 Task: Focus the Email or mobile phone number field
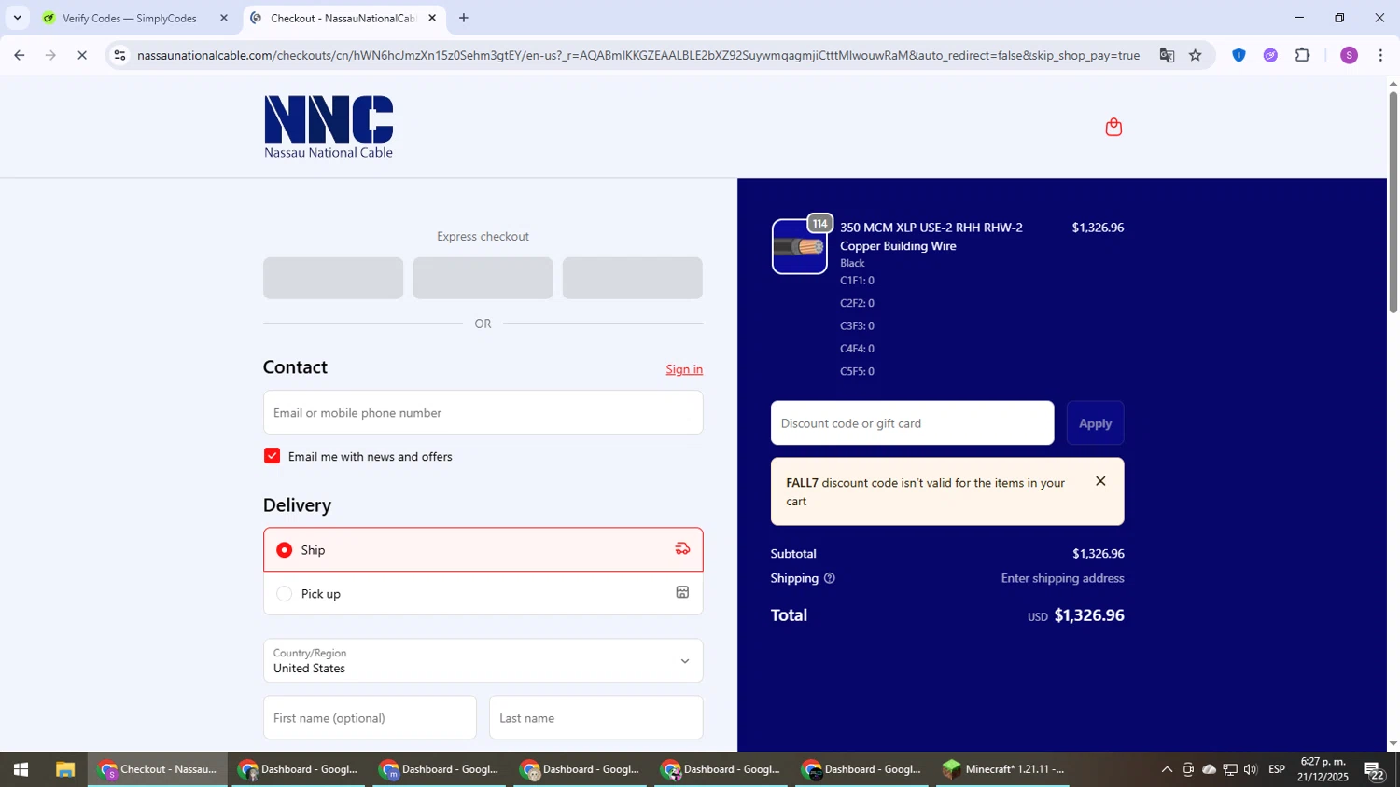(x=483, y=412)
